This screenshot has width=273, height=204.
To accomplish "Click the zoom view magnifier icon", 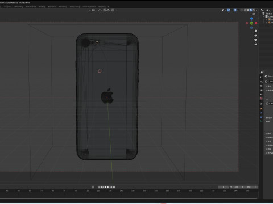I will click(x=255, y=31).
